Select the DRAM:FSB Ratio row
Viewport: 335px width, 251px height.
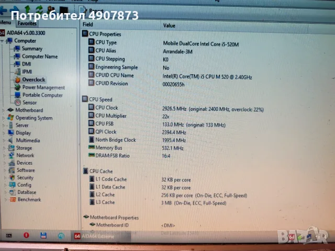tap(129, 156)
